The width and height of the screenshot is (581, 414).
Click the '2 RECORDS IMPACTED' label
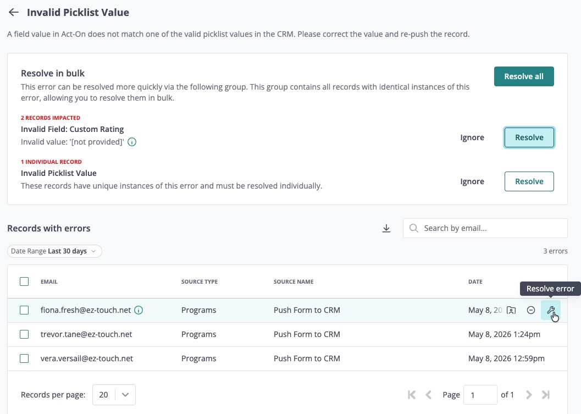click(x=51, y=118)
